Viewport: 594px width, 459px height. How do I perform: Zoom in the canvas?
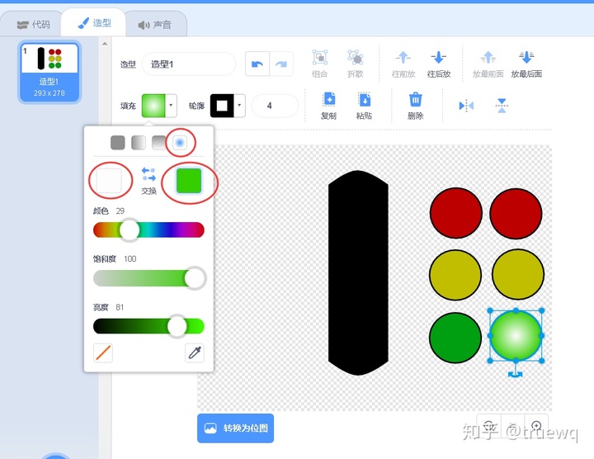(536, 427)
